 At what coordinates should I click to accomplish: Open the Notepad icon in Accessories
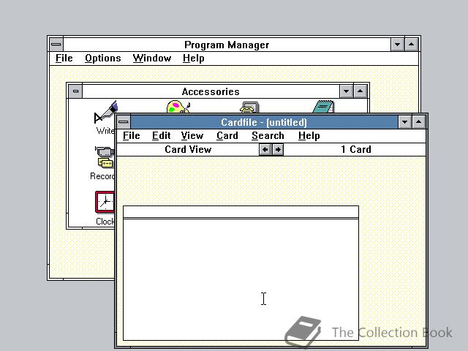click(323, 107)
